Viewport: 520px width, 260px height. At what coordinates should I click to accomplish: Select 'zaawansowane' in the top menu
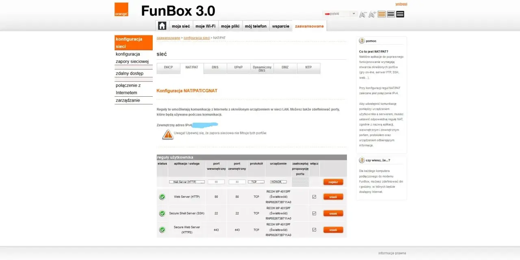coord(310,26)
